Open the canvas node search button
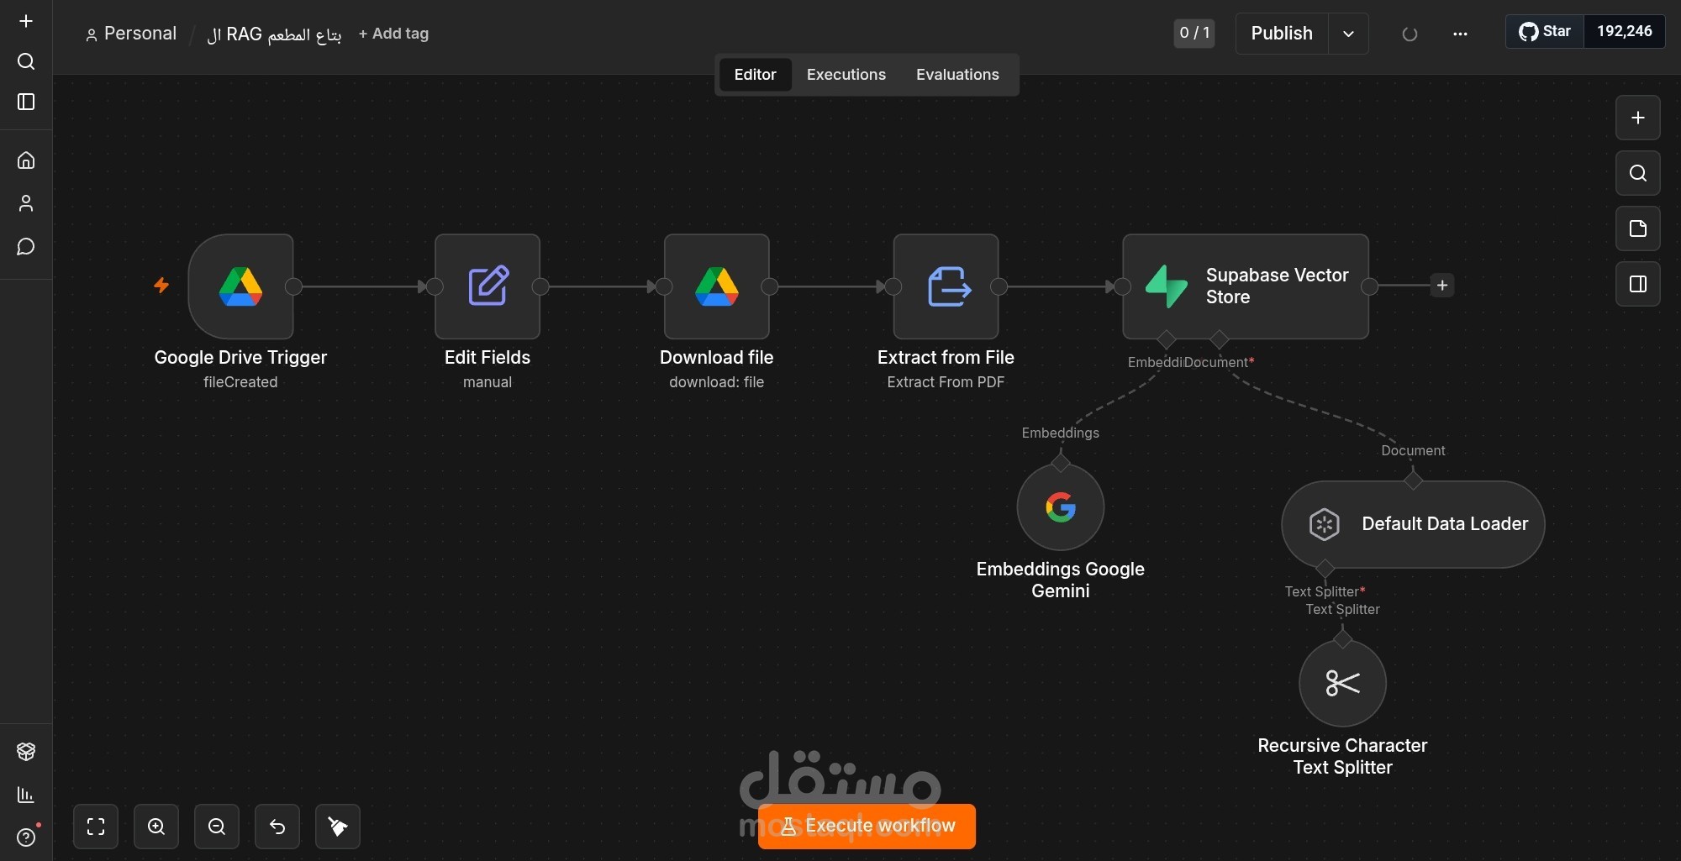 1638,173
